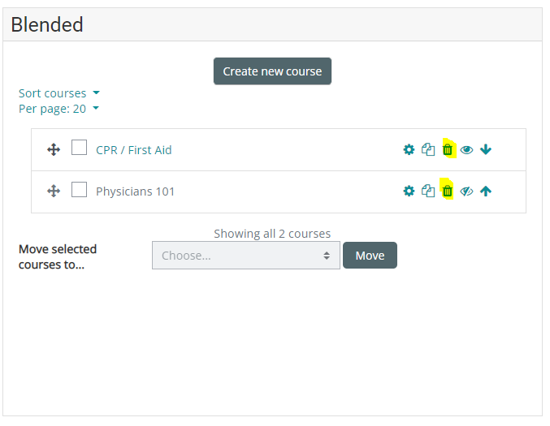Delete the CPR / First Aid course

(447, 150)
